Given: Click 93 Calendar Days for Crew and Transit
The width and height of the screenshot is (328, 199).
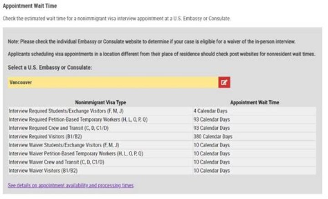Looking at the screenshot, I should tap(211, 128).
